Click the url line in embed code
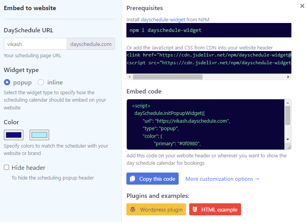Viewport: 307px width, 222px height. (186, 121)
